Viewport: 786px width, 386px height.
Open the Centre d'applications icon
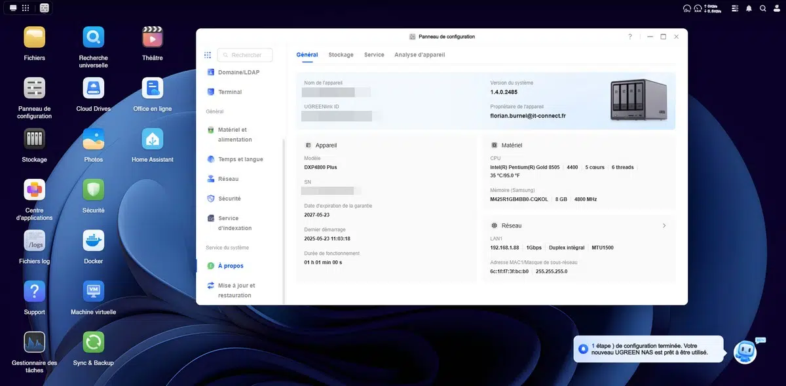coord(34,190)
